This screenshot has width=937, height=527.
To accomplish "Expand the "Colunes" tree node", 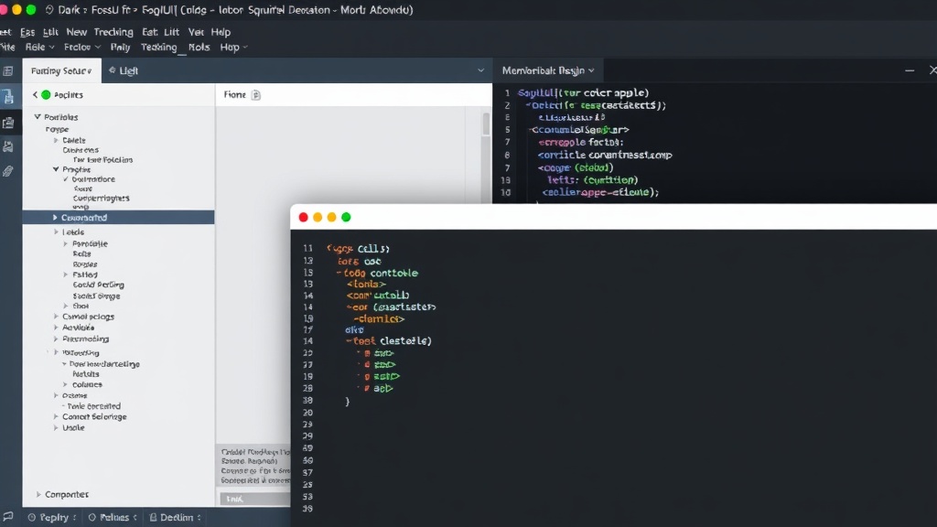I will 66,385.
